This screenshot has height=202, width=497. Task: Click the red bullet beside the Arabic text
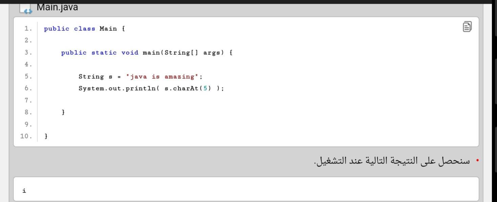coord(477,161)
